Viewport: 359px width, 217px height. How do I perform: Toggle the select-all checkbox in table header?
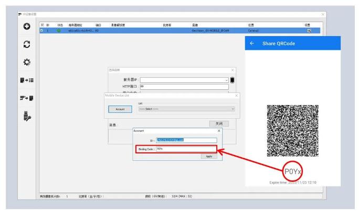click(x=42, y=25)
